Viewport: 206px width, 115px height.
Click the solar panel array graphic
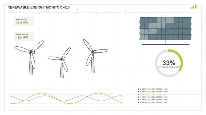click(x=166, y=31)
